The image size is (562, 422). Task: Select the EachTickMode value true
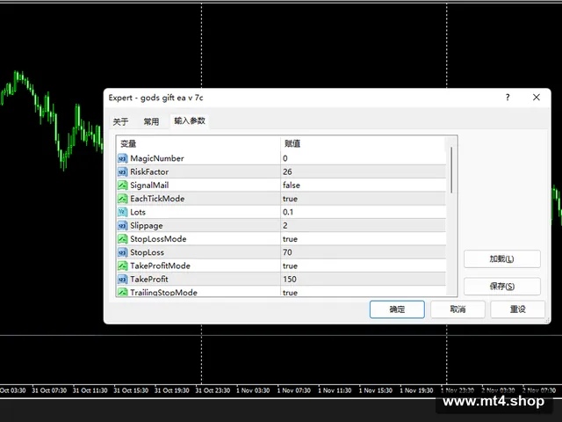pos(290,199)
